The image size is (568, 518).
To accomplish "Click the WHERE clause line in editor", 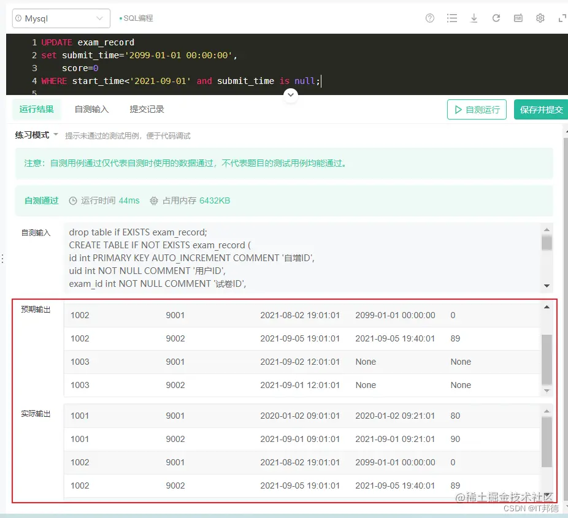I will (181, 81).
